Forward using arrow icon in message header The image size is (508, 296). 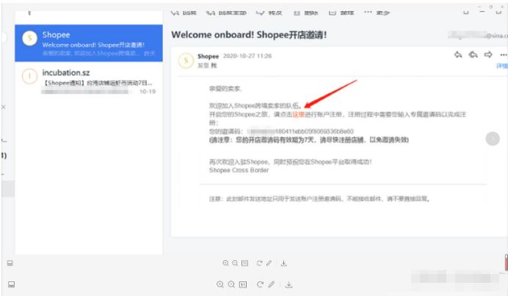click(488, 55)
